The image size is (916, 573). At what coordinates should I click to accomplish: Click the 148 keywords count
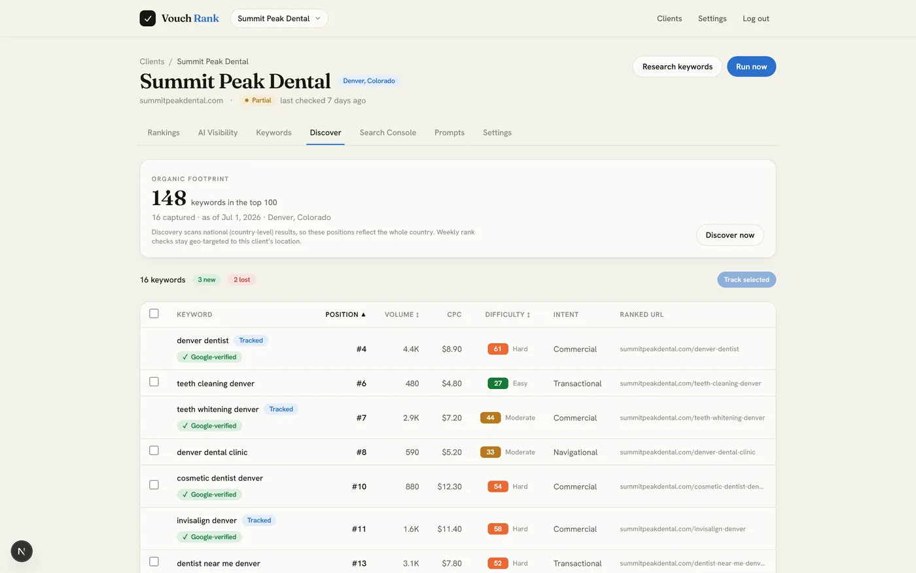(169, 198)
